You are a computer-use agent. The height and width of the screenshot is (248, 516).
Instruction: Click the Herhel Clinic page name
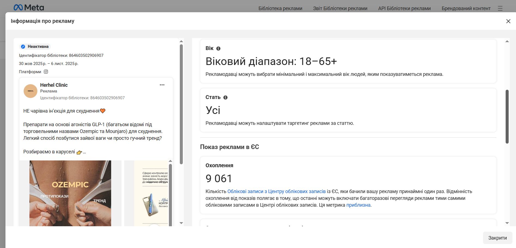54,85
